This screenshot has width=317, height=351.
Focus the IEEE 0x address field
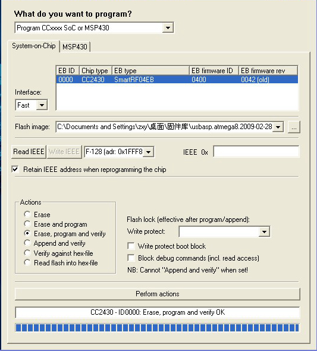256,152
